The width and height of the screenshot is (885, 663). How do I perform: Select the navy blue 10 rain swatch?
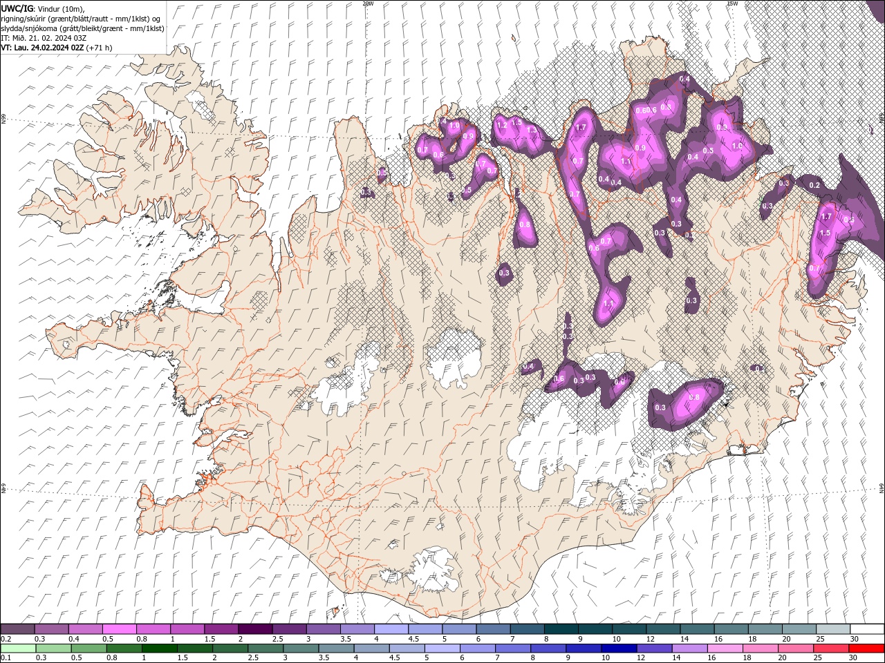pyautogui.click(x=619, y=648)
